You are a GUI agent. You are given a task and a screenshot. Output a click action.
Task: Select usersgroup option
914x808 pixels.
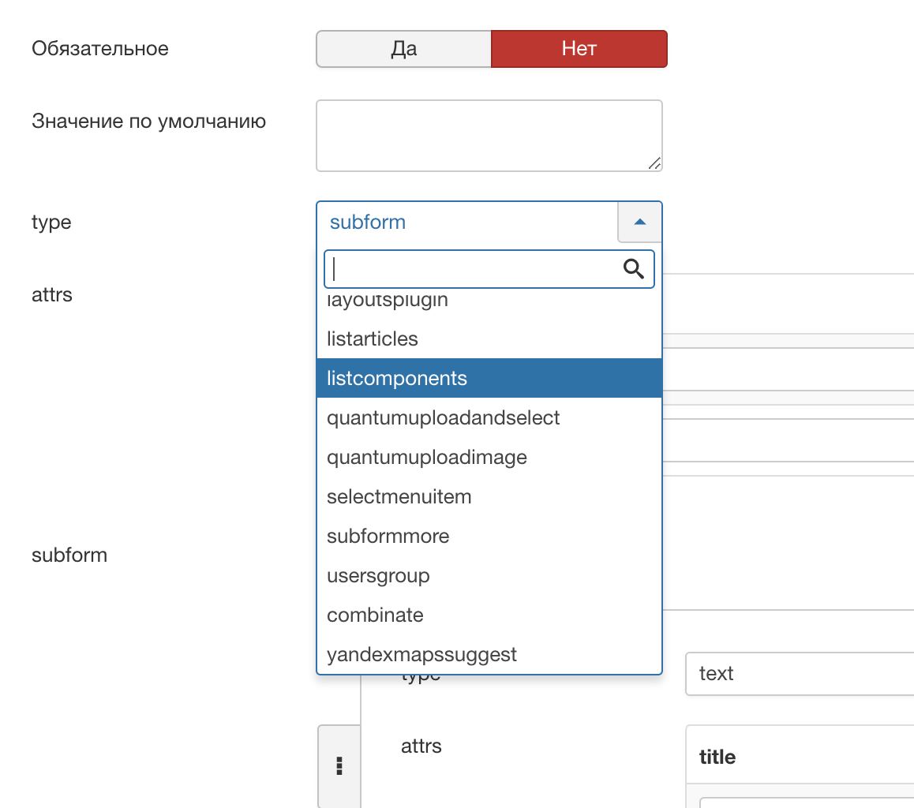pyautogui.click(x=489, y=575)
